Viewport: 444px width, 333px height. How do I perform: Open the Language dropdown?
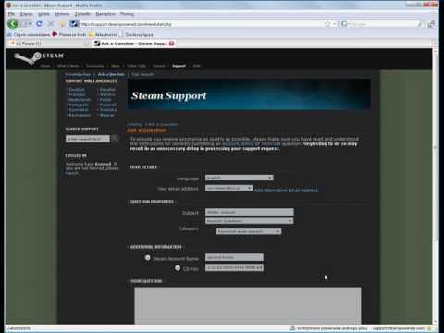tap(240, 178)
